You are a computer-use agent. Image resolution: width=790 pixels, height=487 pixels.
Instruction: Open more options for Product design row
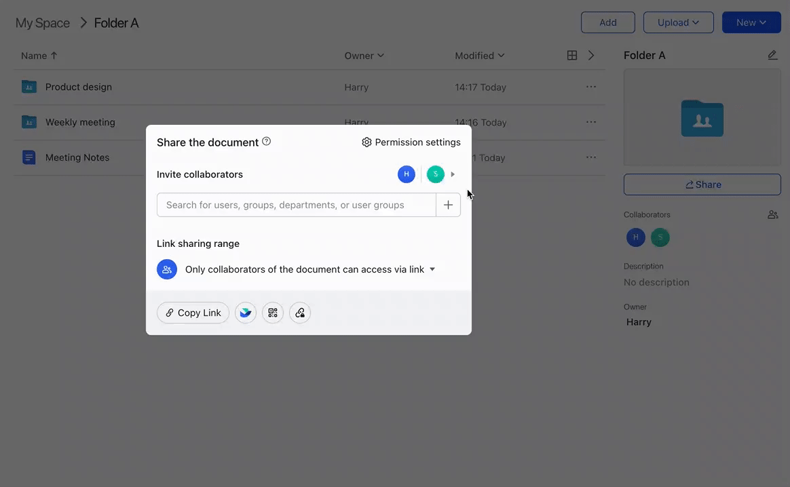click(591, 87)
